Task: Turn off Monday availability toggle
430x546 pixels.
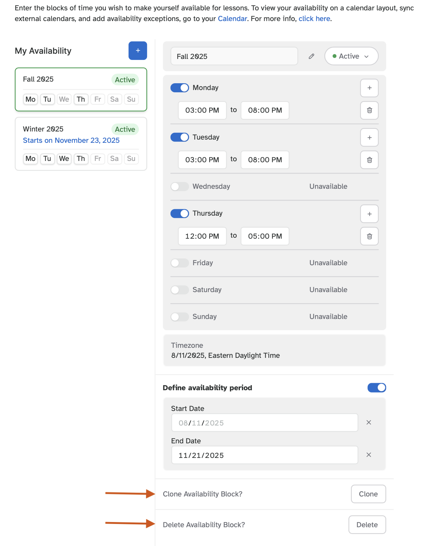Action: pyautogui.click(x=180, y=88)
